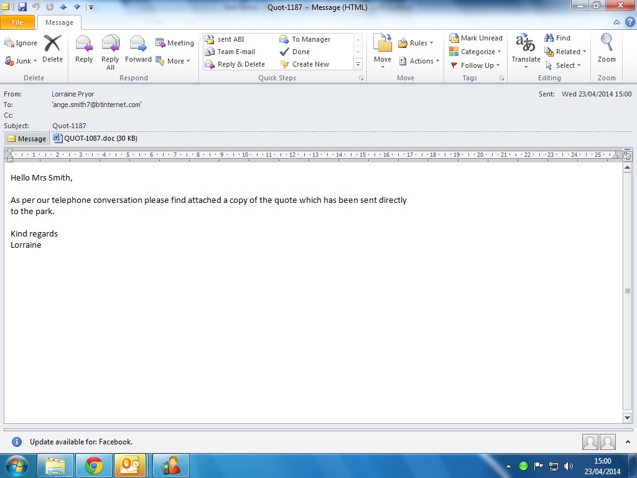Click the 'Update available for: Facebook' info bar
The height and width of the screenshot is (478, 637).
81,442
